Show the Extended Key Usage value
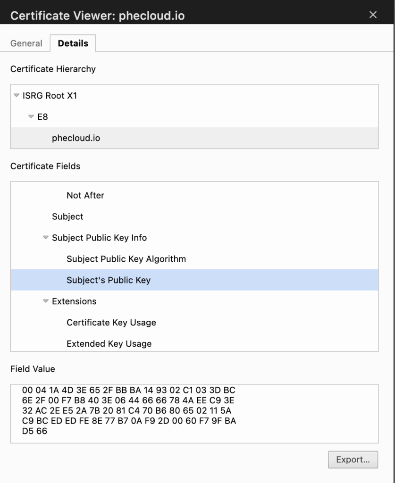The image size is (395, 483). [109, 344]
